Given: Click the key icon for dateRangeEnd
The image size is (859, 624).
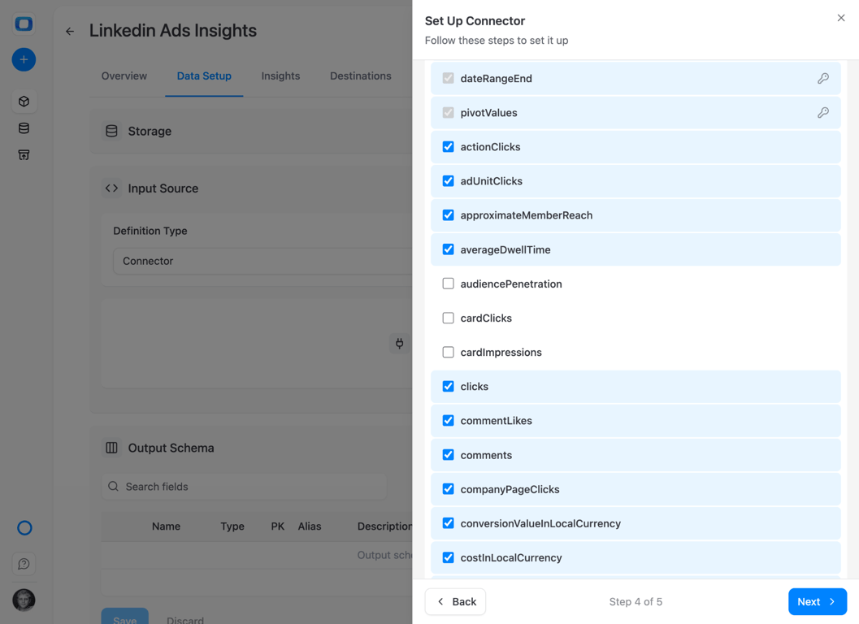Looking at the screenshot, I should (x=823, y=78).
